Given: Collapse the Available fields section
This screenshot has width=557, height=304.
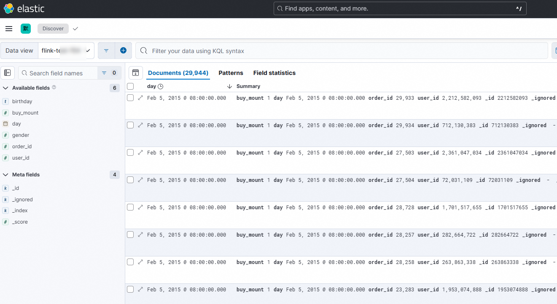Looking at the screenshot, I should [5, 88].
